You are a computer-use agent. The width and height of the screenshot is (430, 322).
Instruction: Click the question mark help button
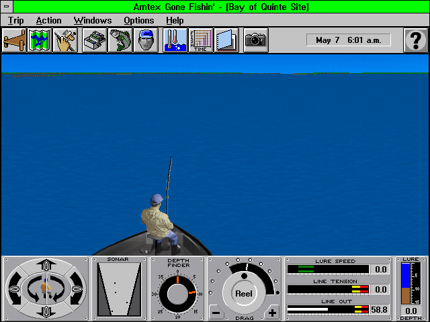[x=415, y=40]
